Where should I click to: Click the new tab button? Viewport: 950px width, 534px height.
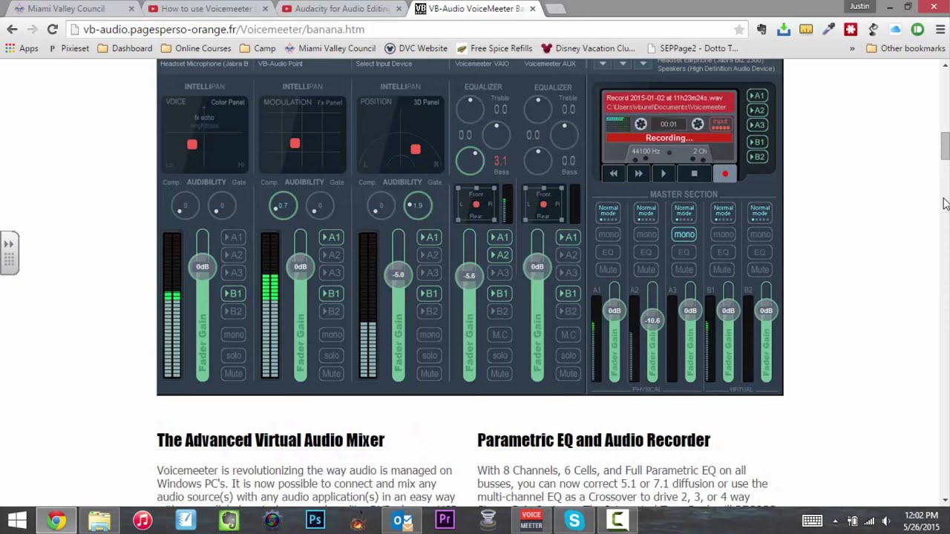[x=555, y=9]
